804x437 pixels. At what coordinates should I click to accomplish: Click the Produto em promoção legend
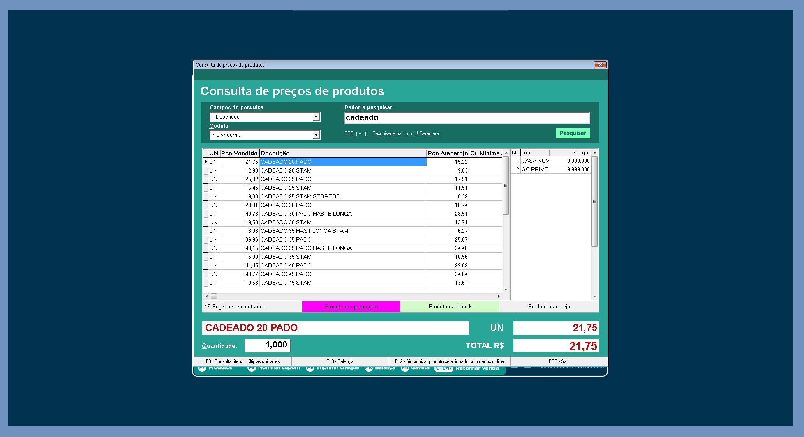351,306
